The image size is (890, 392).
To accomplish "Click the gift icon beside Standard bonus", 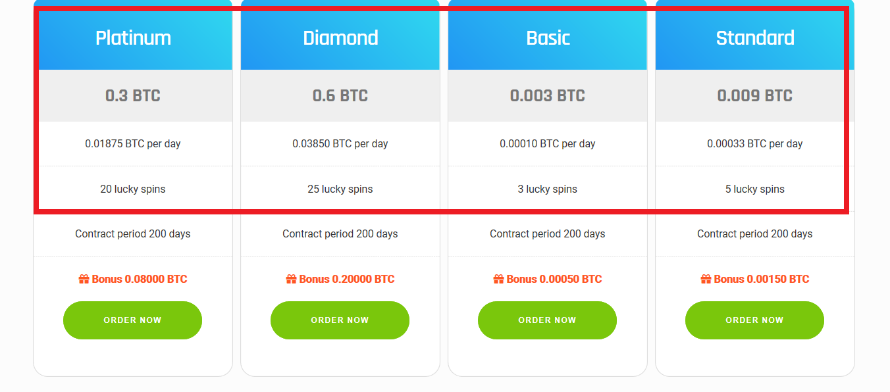I will pyautogui.click(x=706, y=279).
